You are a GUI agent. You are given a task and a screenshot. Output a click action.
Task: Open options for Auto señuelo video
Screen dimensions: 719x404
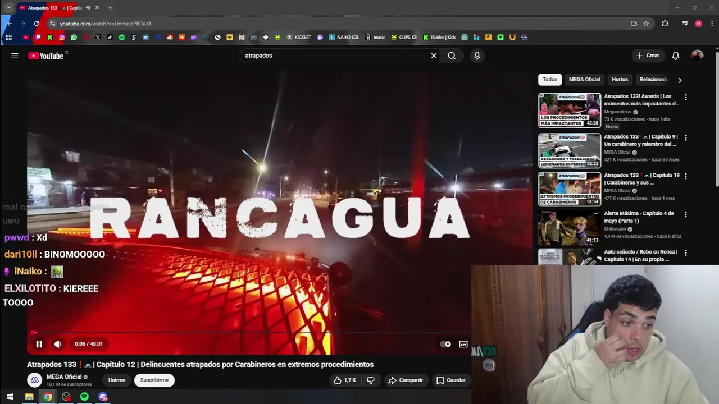tap(685, 253)
